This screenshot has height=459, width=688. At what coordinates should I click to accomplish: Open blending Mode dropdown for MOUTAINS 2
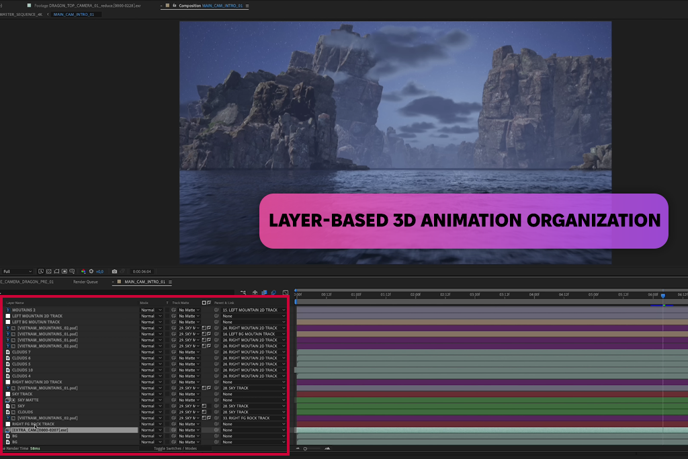(x=151, y=310)
